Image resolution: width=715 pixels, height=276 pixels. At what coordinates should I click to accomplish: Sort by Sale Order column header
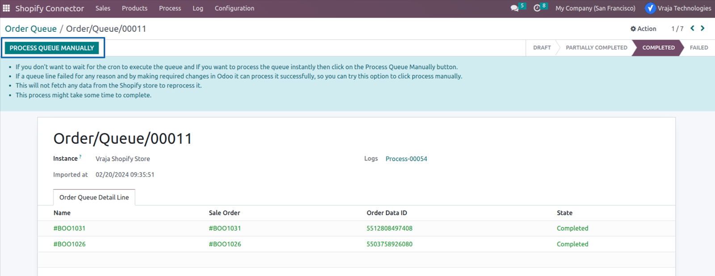(224, 213)
